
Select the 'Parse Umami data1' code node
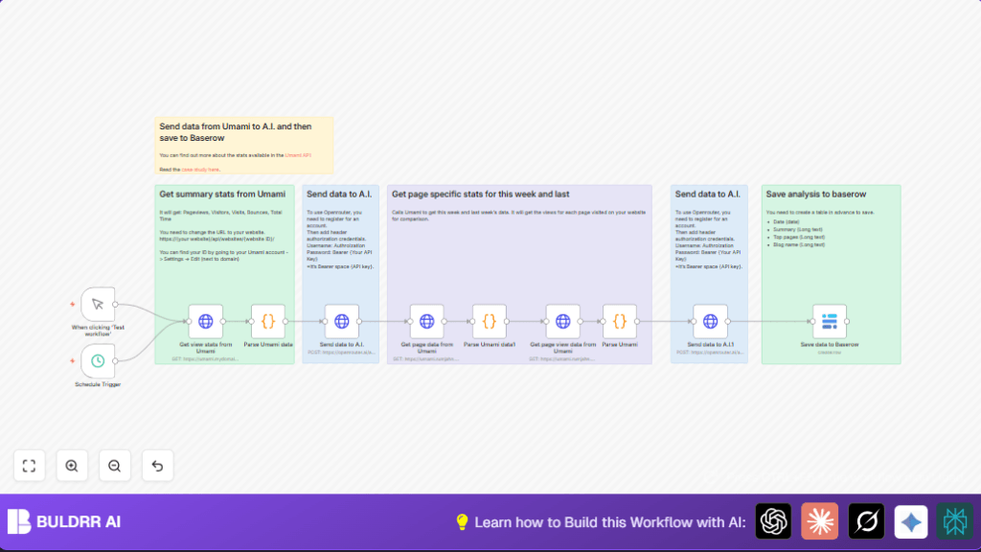click(490, 322)
